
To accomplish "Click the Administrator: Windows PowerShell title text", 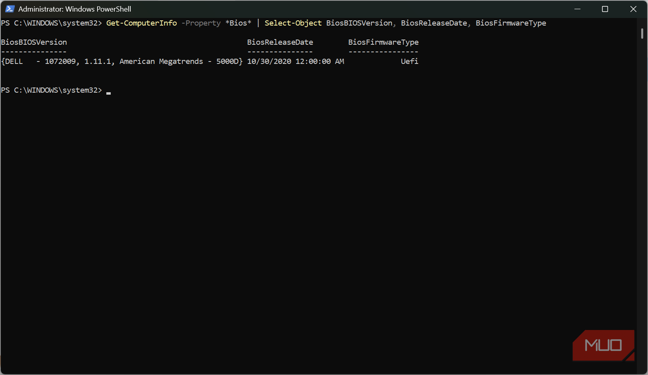I will tap(75, 9).
